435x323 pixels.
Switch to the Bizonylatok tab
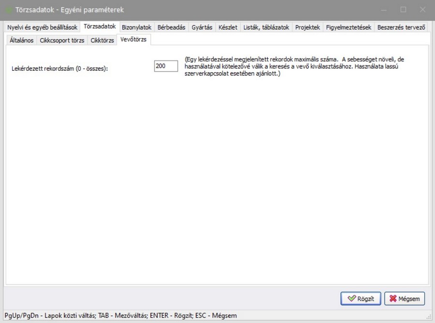[x=137, y=28]
